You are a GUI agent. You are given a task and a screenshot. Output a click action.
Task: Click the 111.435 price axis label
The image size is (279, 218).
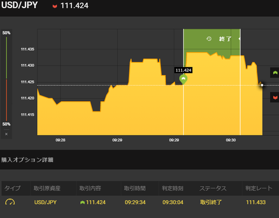point(27,49)
